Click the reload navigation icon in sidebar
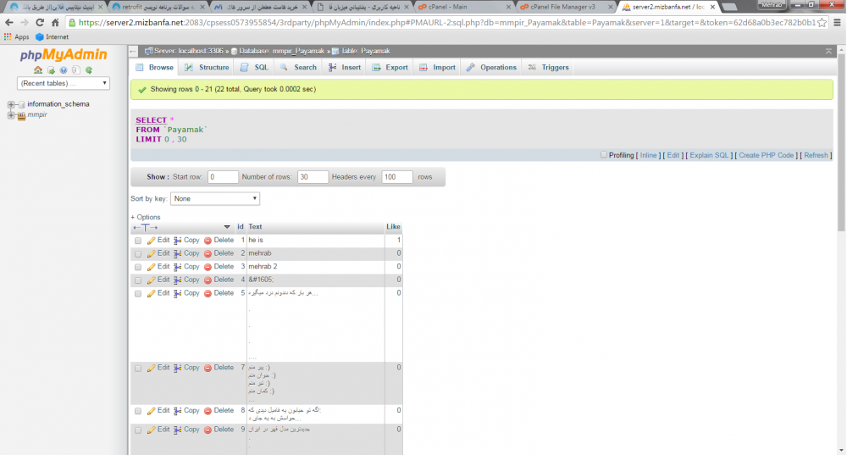The height and width of the screenshot is (455, 847). [x=89, y=70]
